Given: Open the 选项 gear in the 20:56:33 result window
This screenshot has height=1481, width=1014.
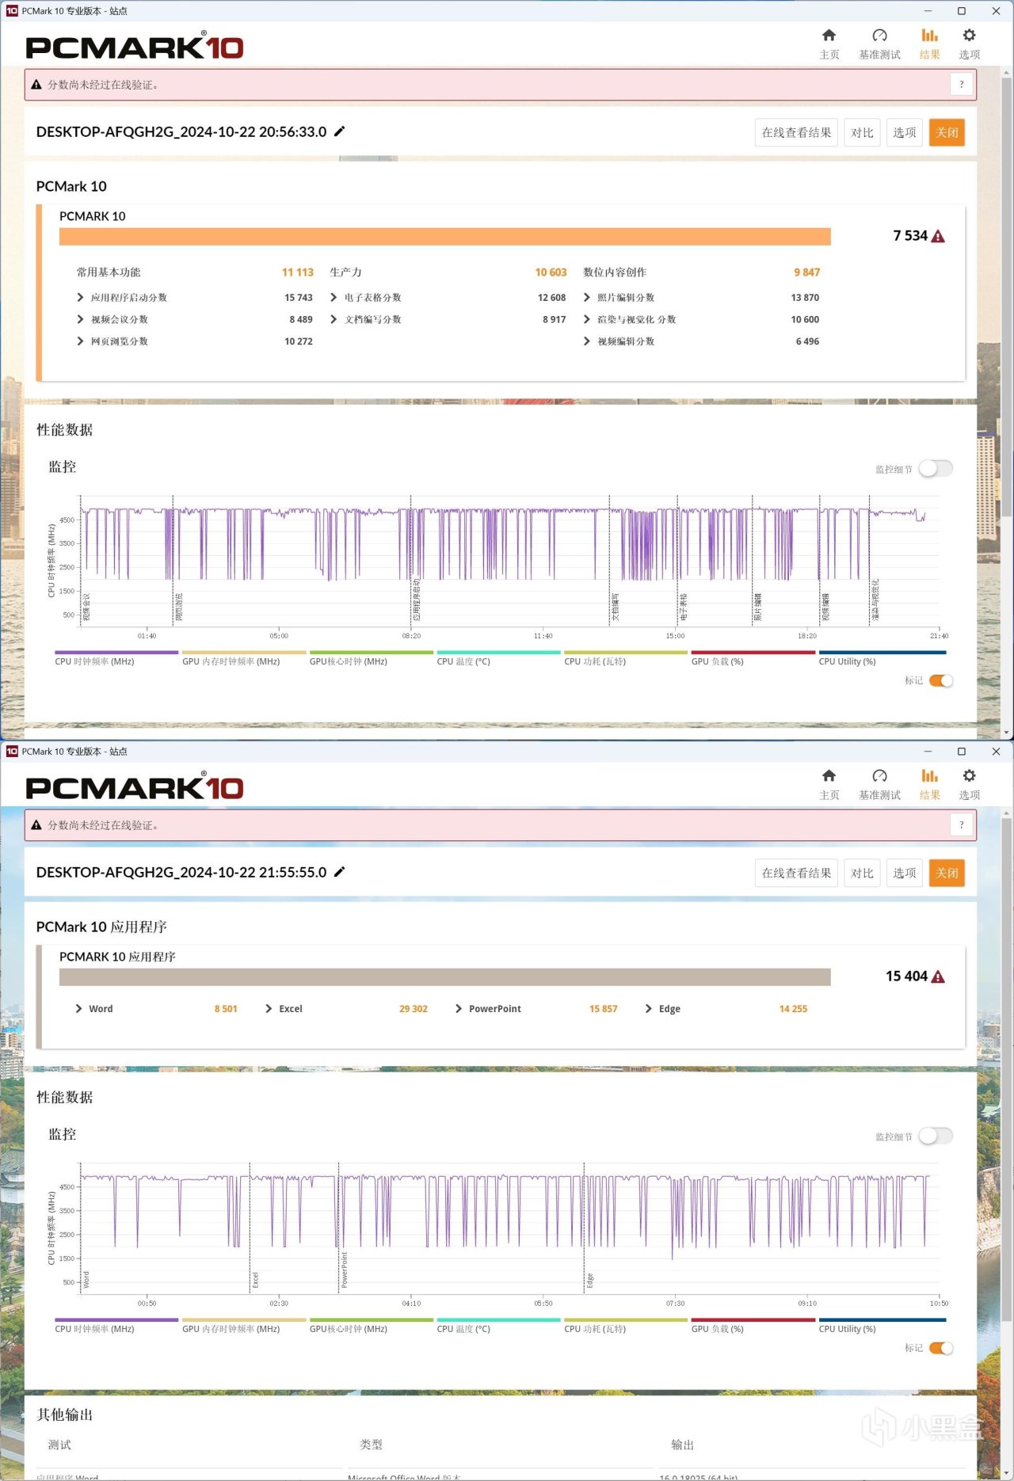Looking at the screenshot, I should point(969,44).
